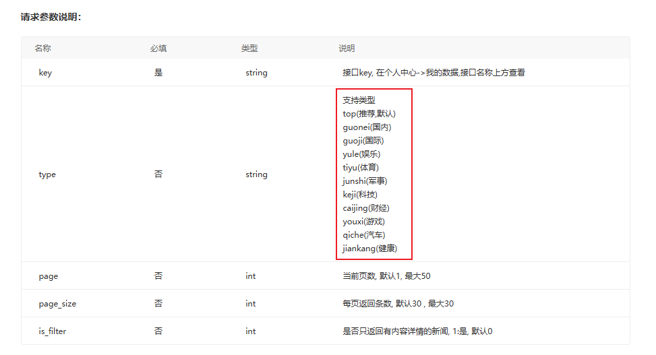Click the 说明 column header

point(347,49)
